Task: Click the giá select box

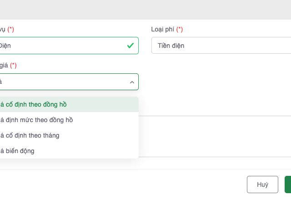Action: click(x=64, y=82)
